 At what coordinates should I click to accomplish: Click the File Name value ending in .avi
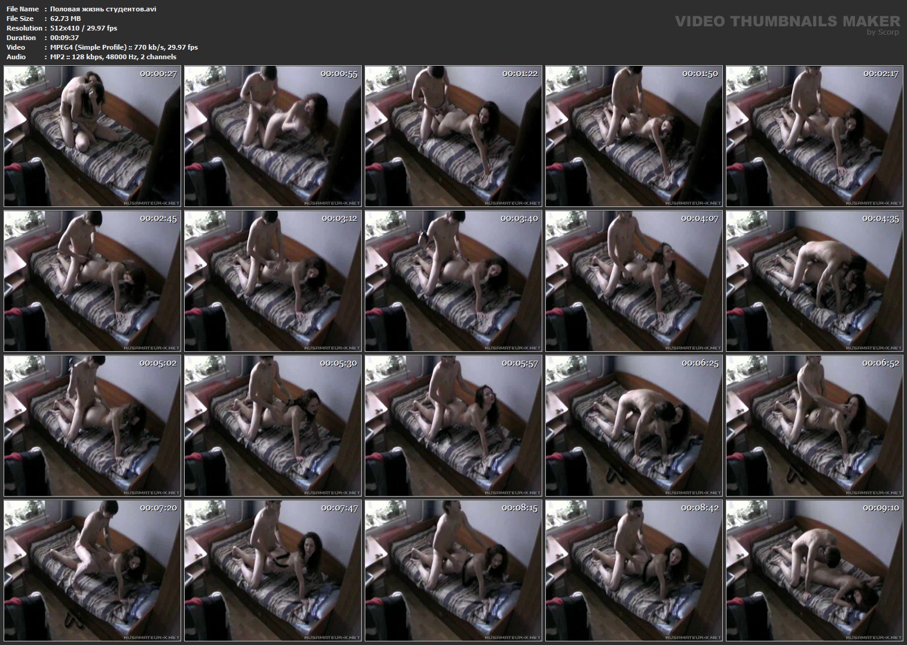(103, 9)
